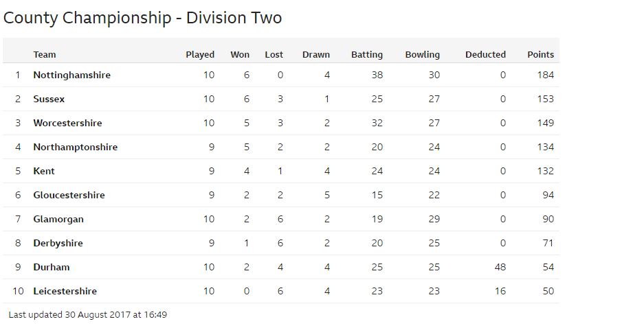Click the Nottinghamshire team name

[72, 75]
